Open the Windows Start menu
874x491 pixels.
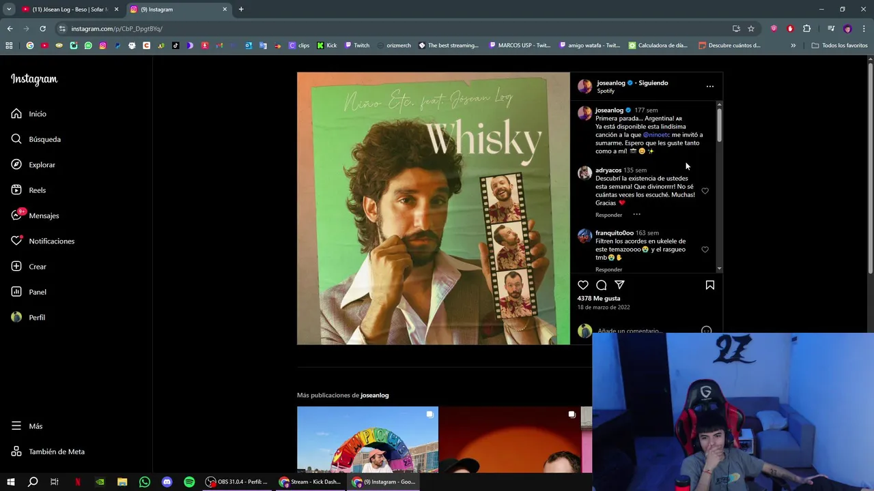coord(10,482)
